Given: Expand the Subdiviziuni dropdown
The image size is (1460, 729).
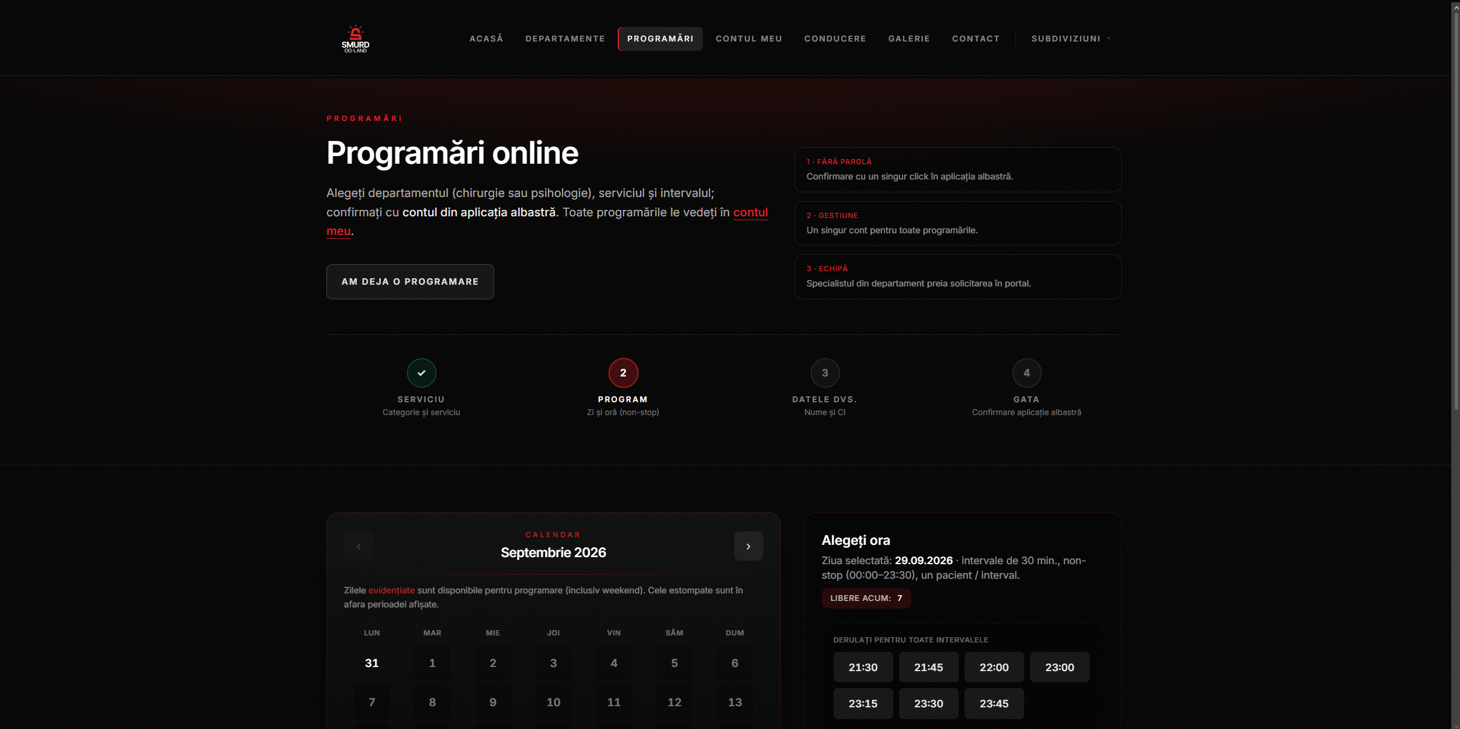Looking at the screenshot, I should tap(1070, 39).
